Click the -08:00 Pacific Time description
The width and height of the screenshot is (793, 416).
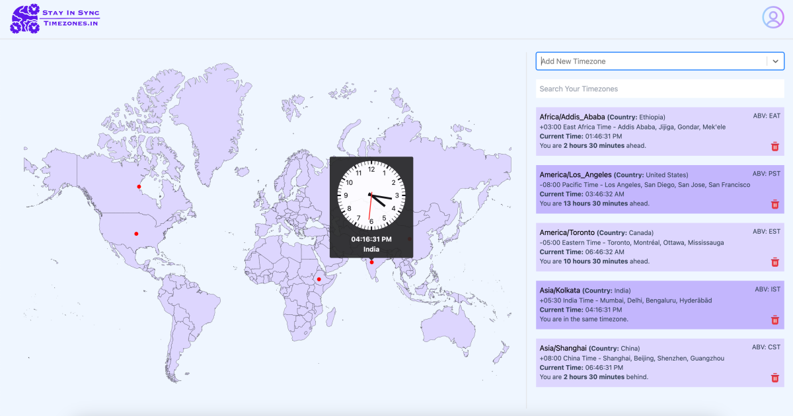click(645, 185)
